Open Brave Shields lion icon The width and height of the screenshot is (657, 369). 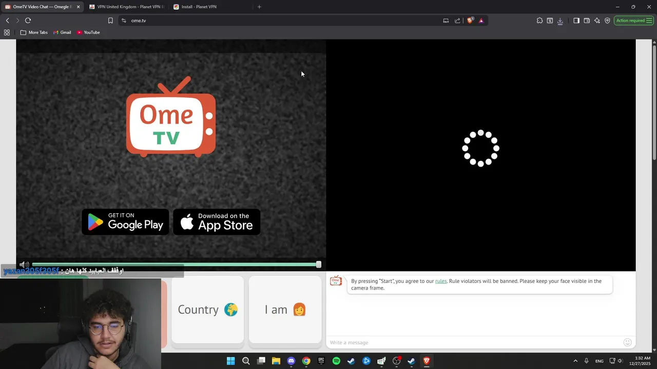(x=470, y=20)
